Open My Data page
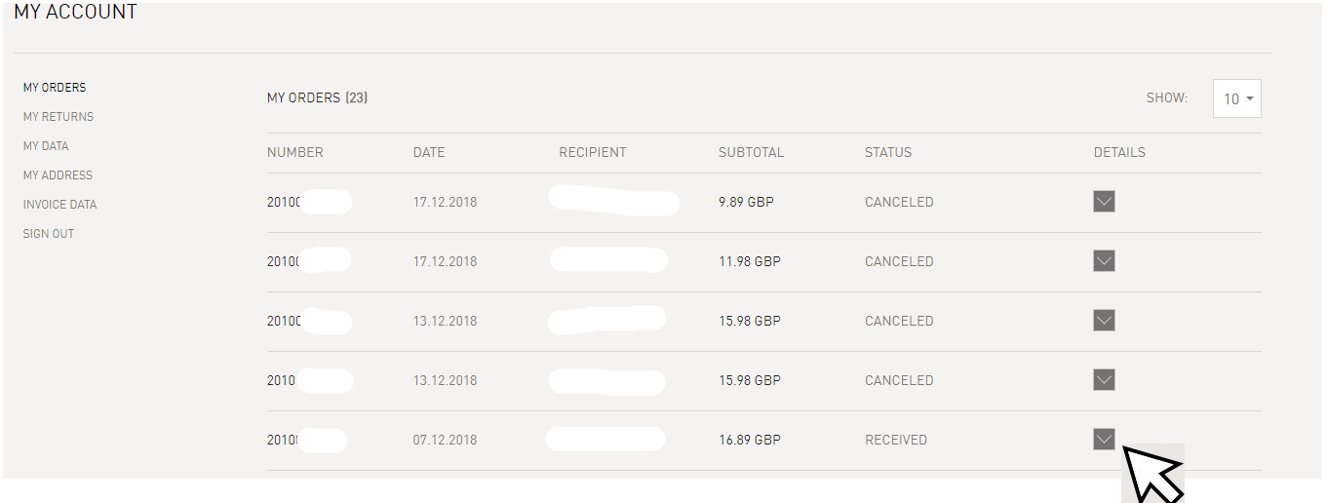The width and height of the screenshot is (1327, 503). tap(46, 146)
